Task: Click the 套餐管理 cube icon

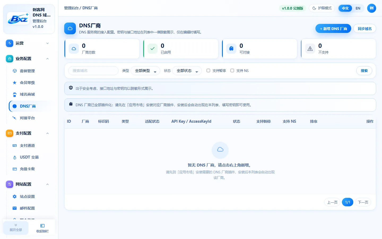Action: (x=15, y=71)
